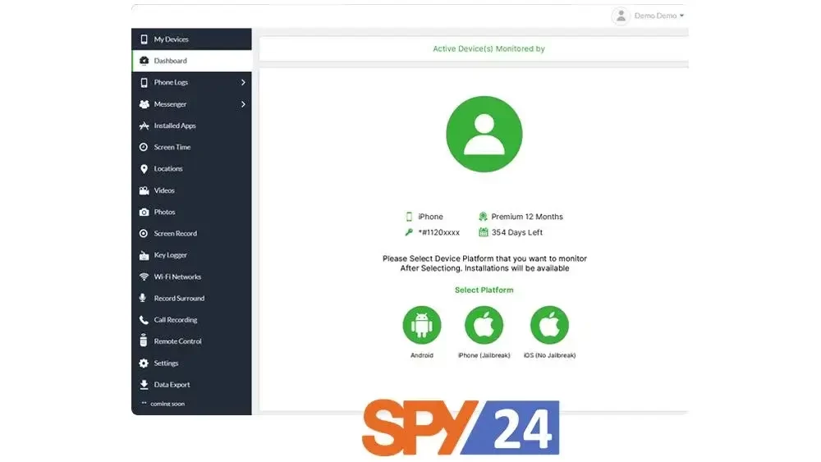Click the iPhone device type text
821x462 pixels.
[x=430, y=217]
